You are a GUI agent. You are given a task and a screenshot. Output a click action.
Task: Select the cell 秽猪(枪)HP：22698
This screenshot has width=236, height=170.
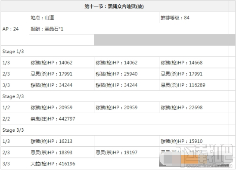193,108
